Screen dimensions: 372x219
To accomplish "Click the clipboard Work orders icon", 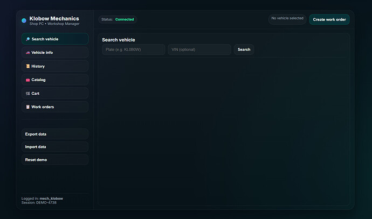I will tap(27, 107).
